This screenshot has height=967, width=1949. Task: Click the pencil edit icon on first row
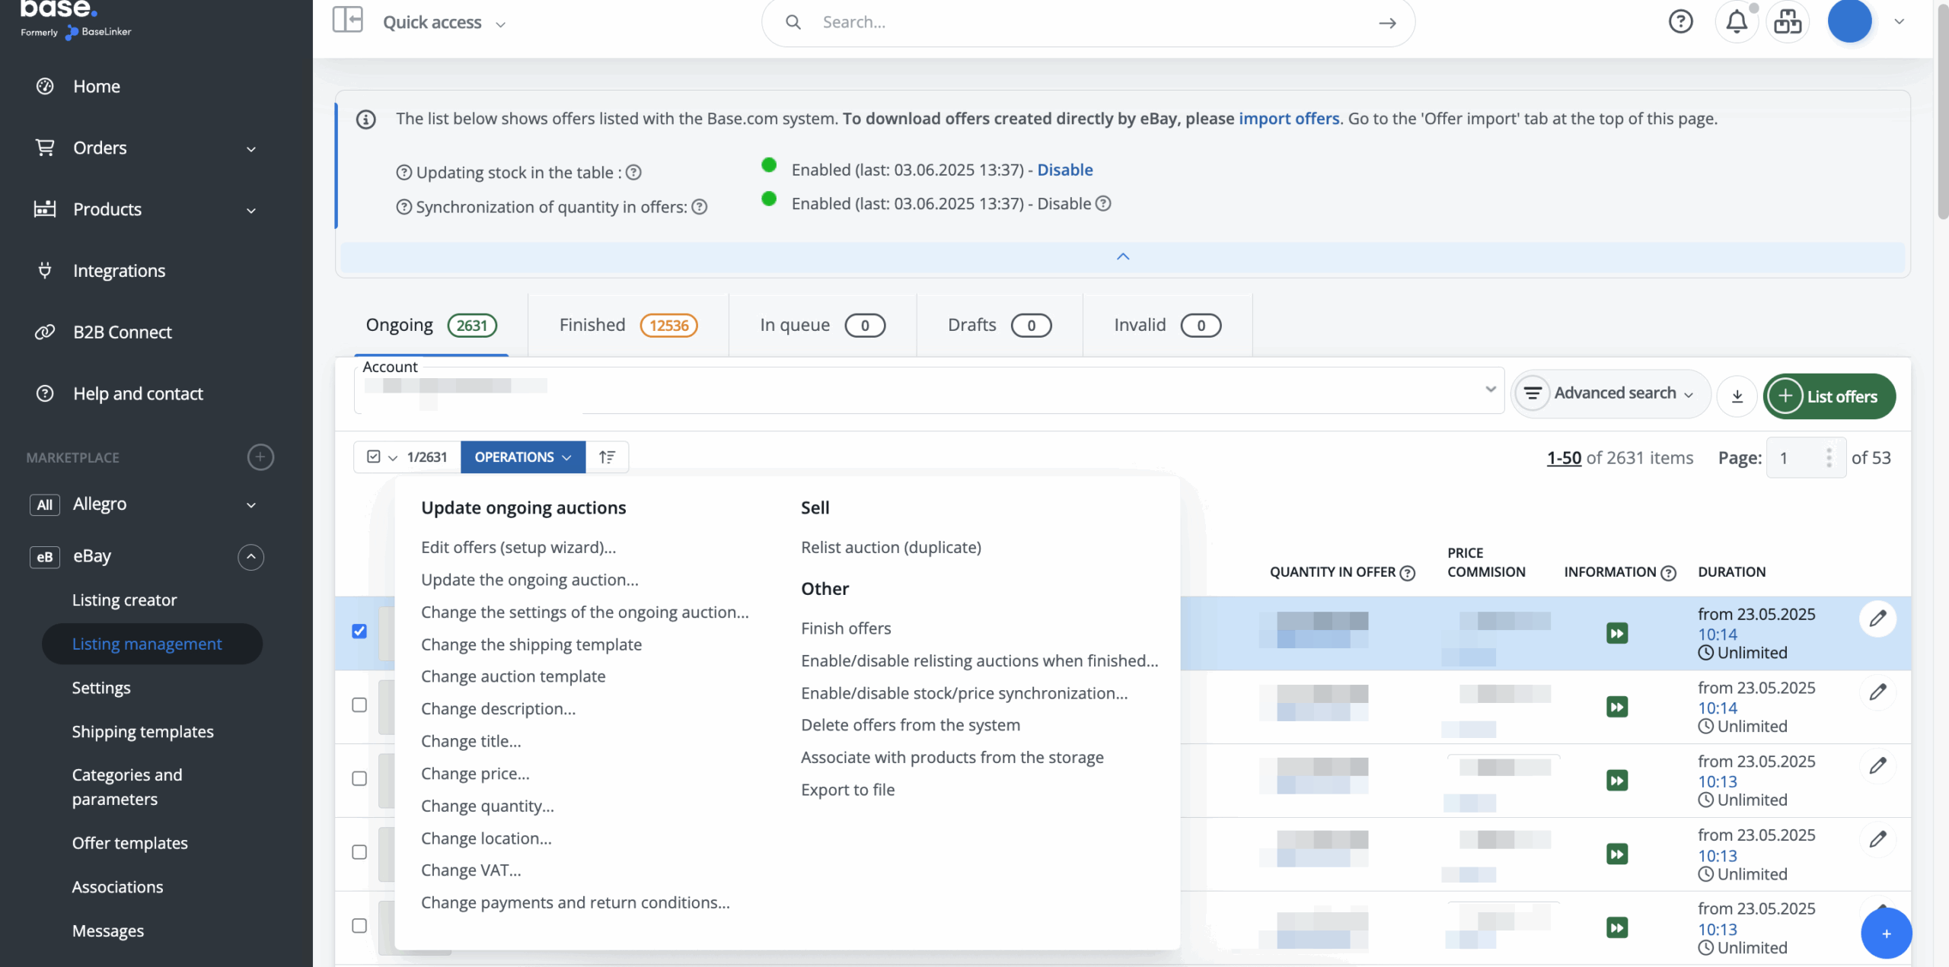(1877, 618)
